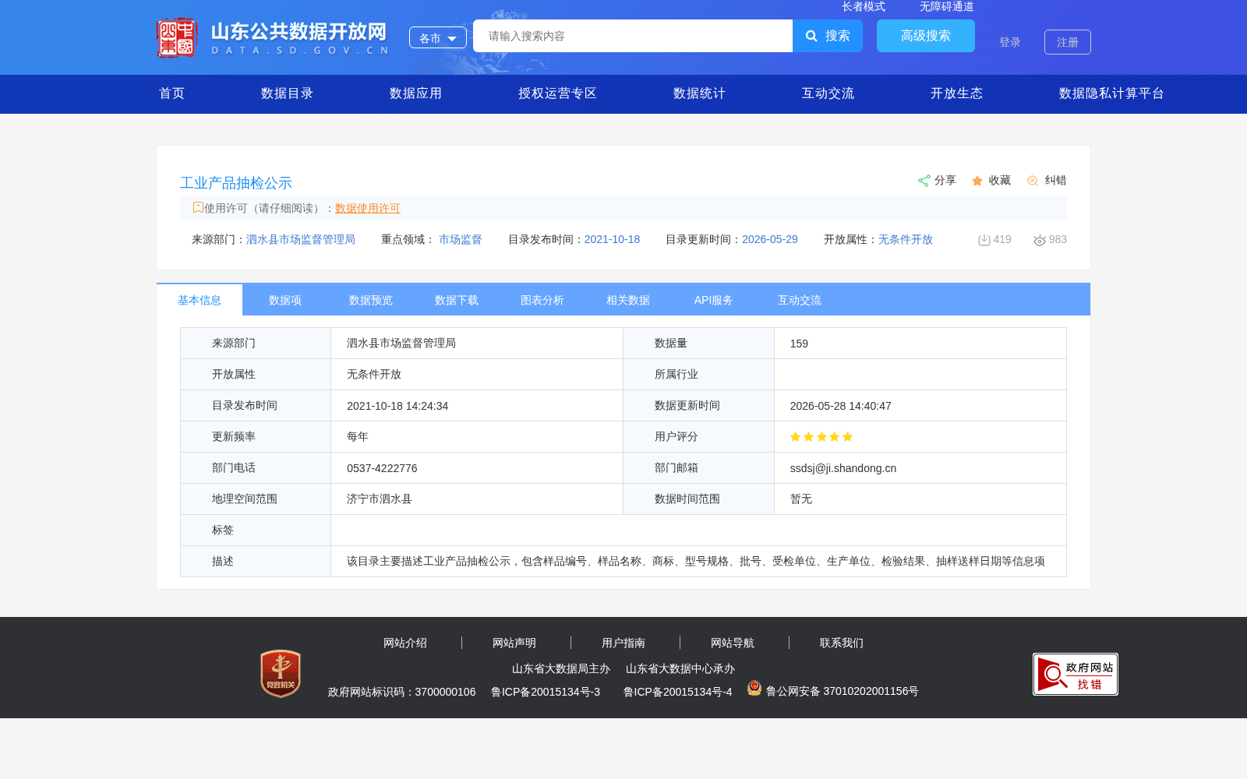Viewport: 1247px width, 779px height.
Task: Select the 基本信息 tab
Action: 200,300
